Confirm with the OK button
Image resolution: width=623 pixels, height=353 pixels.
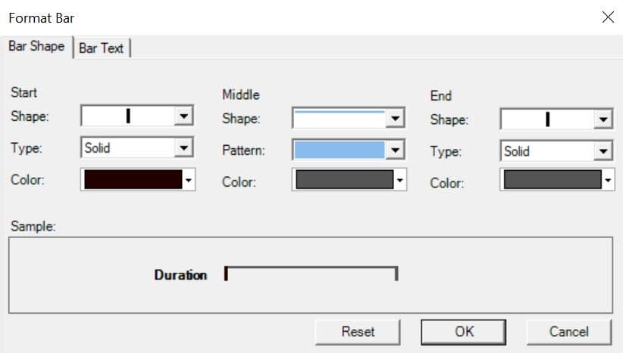pos(464,331)
